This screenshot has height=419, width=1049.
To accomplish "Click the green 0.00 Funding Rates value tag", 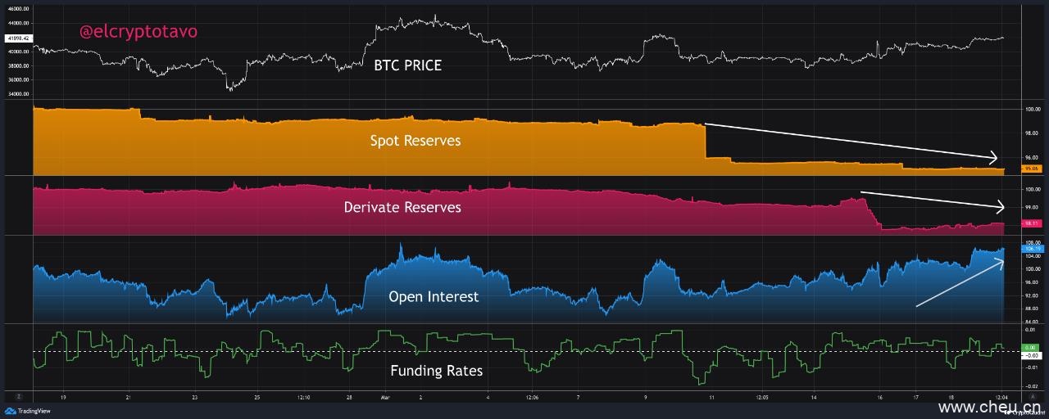I will [x=1032, y=348].
